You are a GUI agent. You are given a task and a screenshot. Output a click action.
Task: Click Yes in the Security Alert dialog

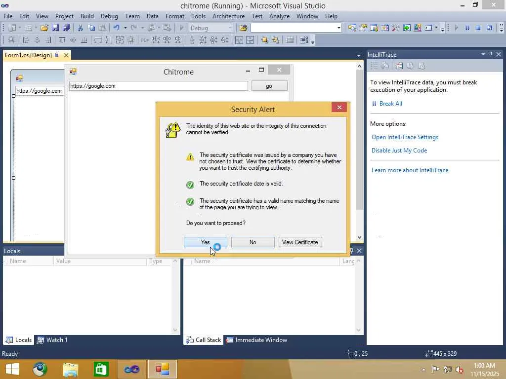205,242
